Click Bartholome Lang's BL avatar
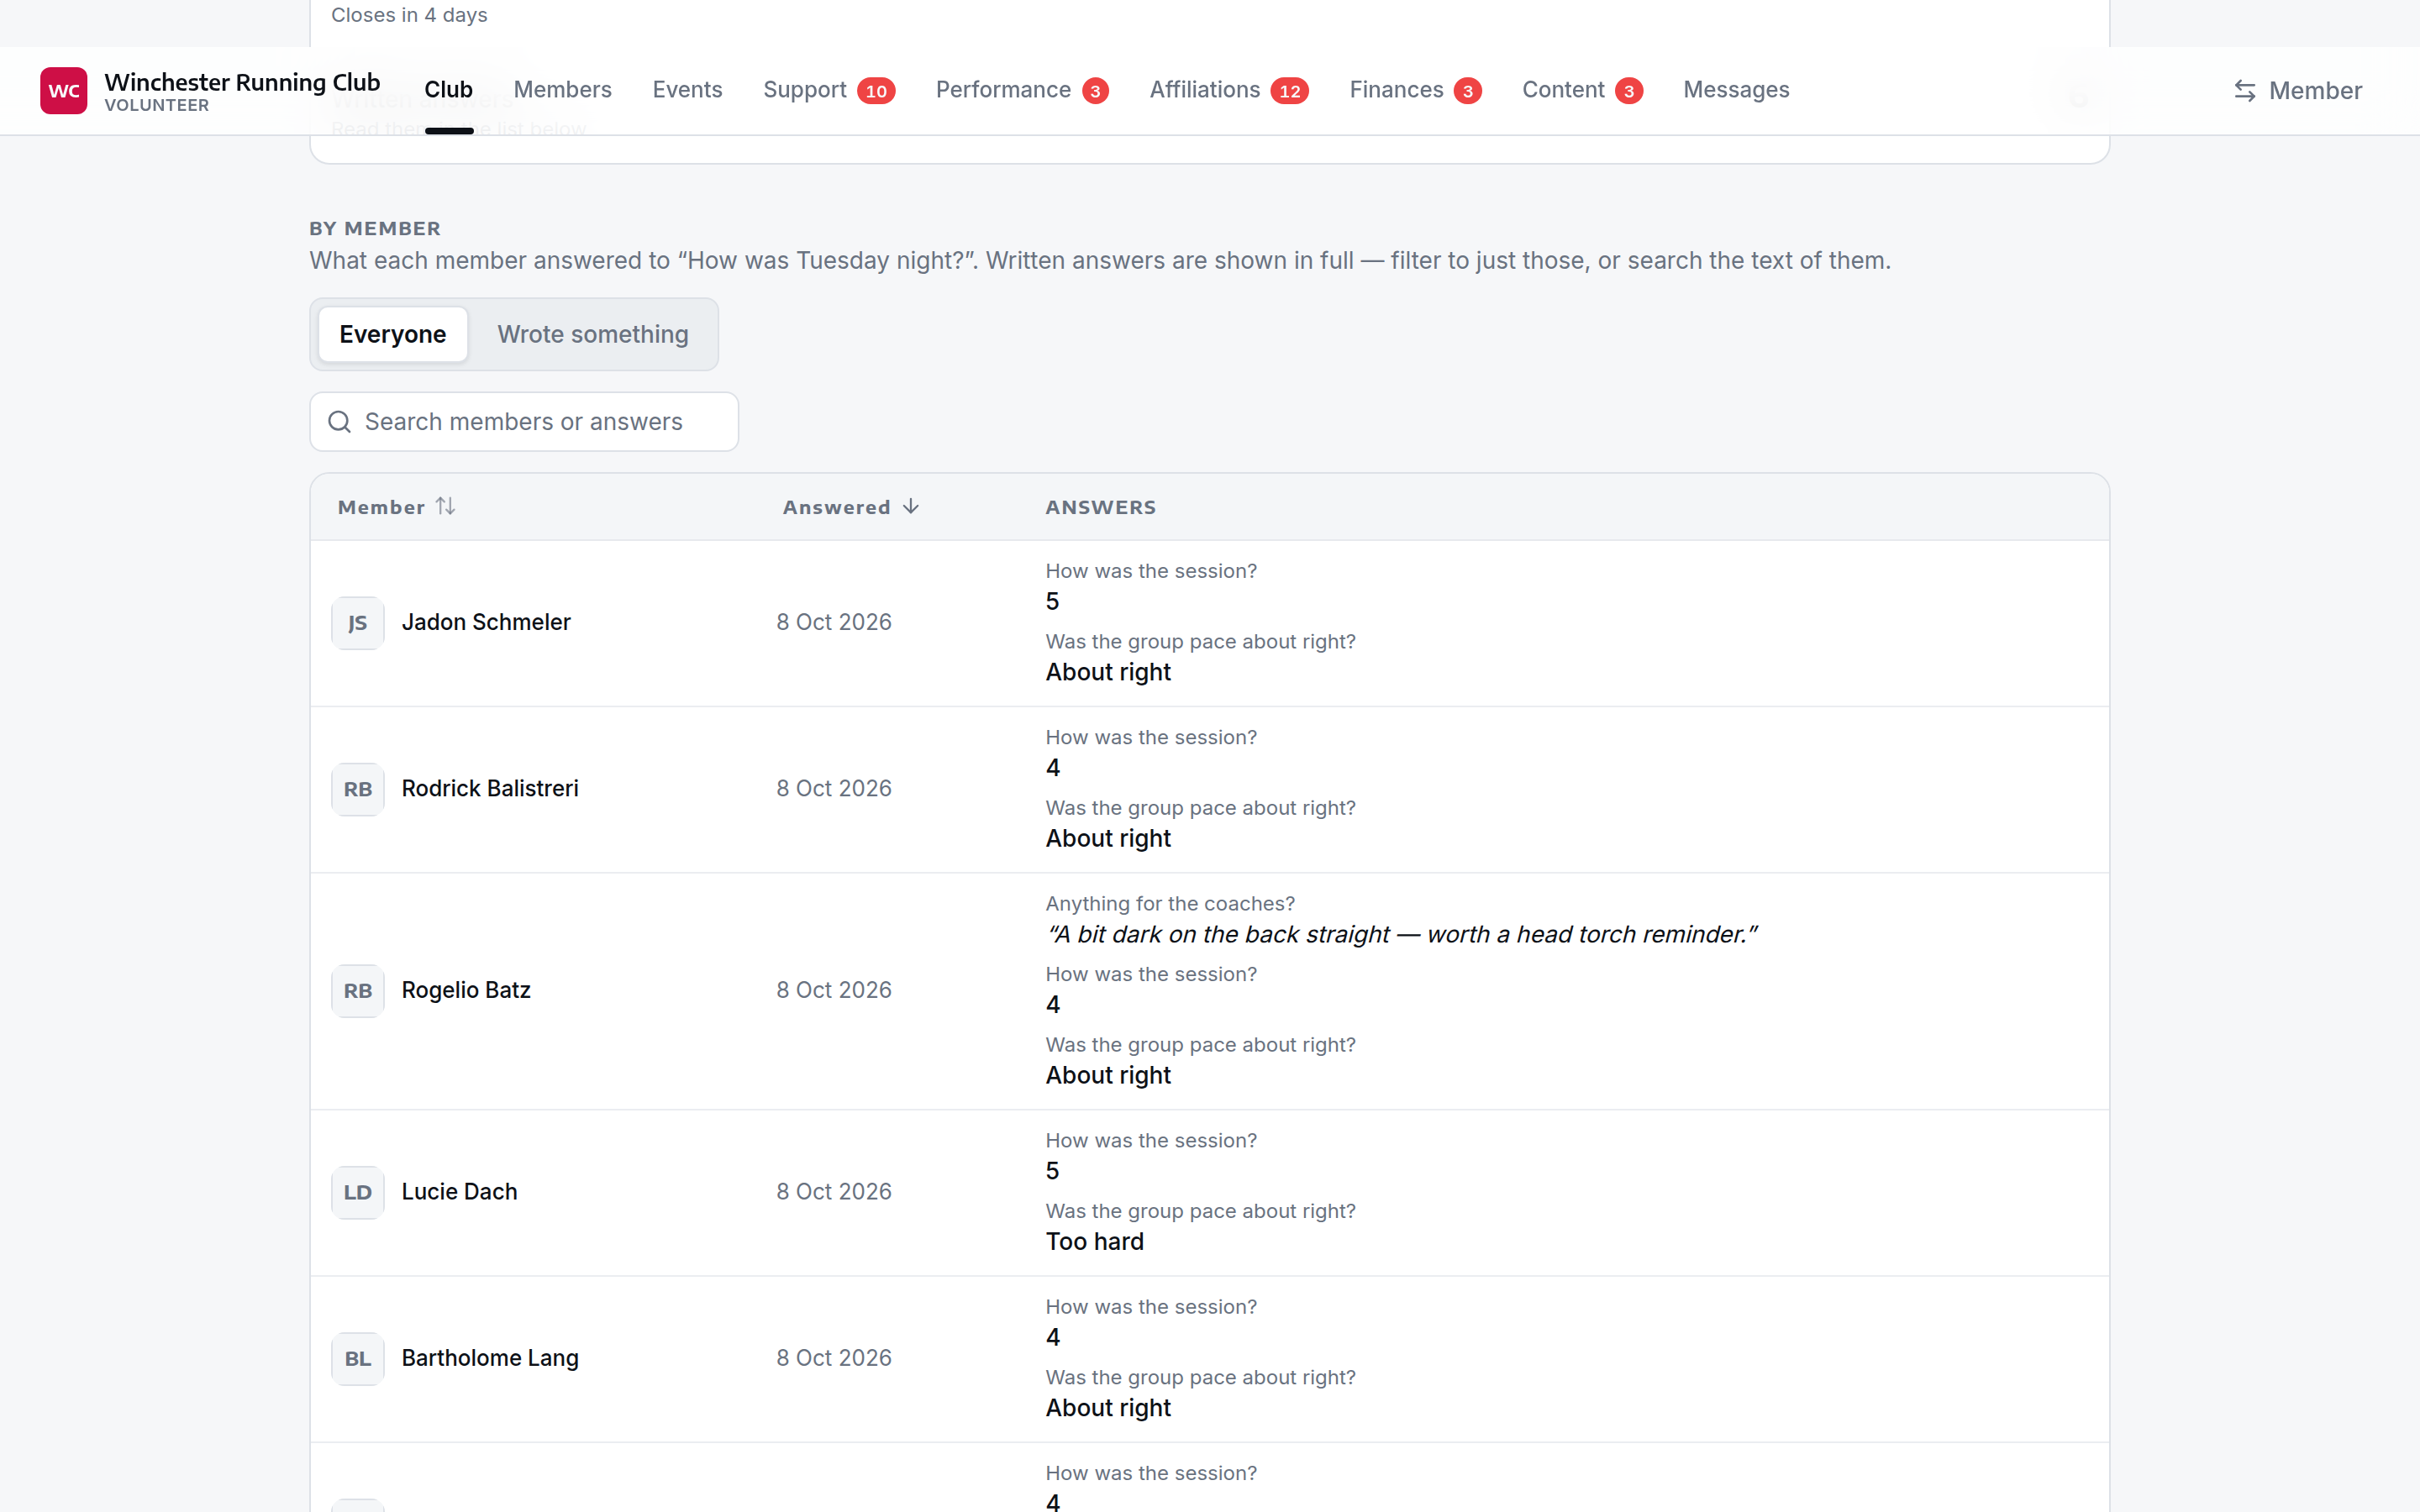The width and height of the screenshot is (2420, 1512). (x=358, y=1358)
